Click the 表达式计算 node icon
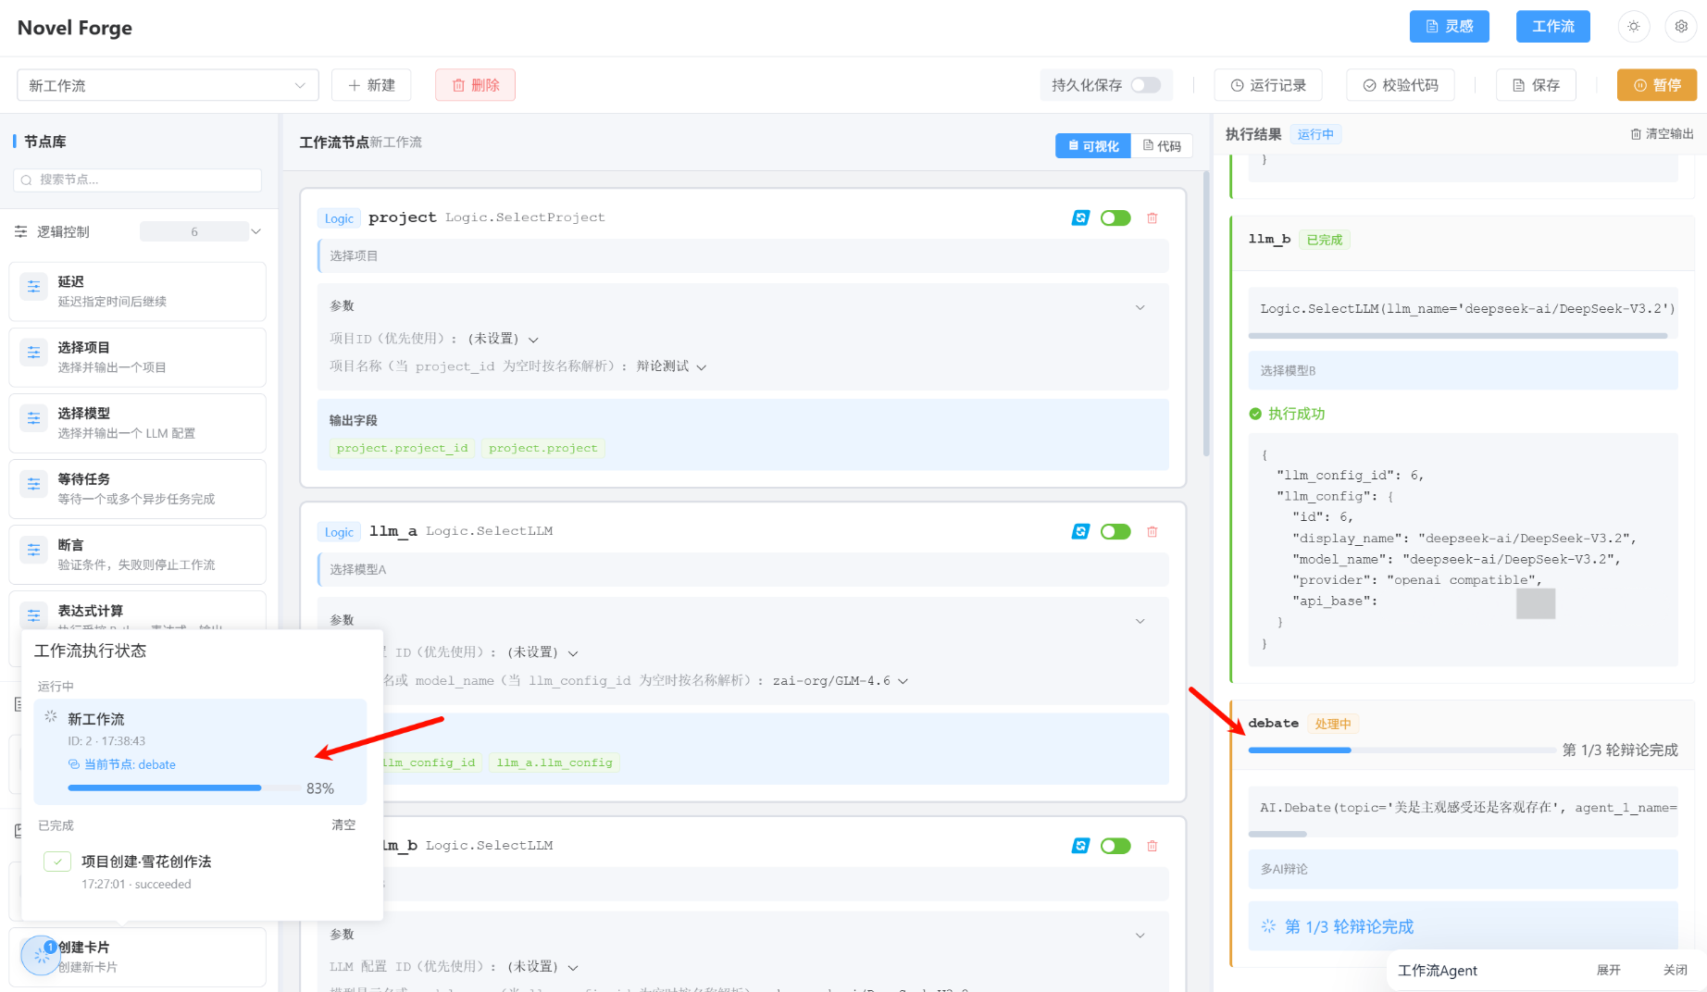Viewport: 1707px width, 992px height. pyautogui.click(x=34, y=615)
